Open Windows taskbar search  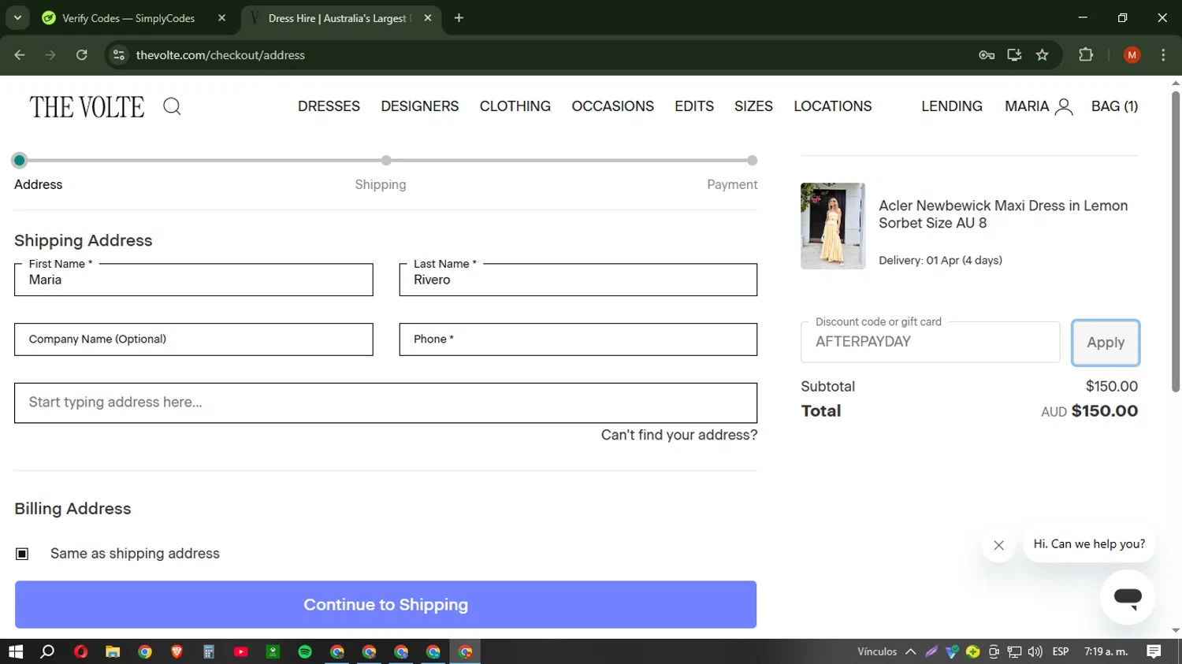[x=48, y=651]
